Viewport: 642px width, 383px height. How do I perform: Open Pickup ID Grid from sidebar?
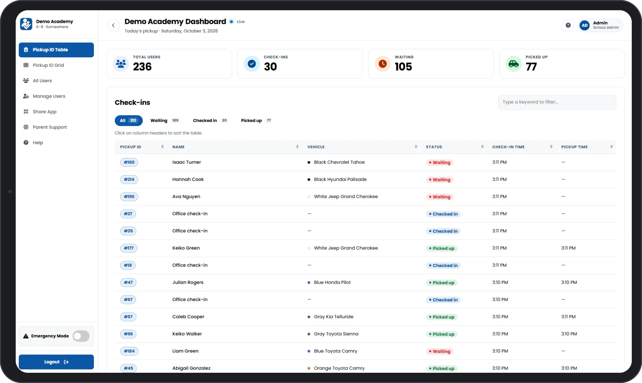[x=56, y=65]
